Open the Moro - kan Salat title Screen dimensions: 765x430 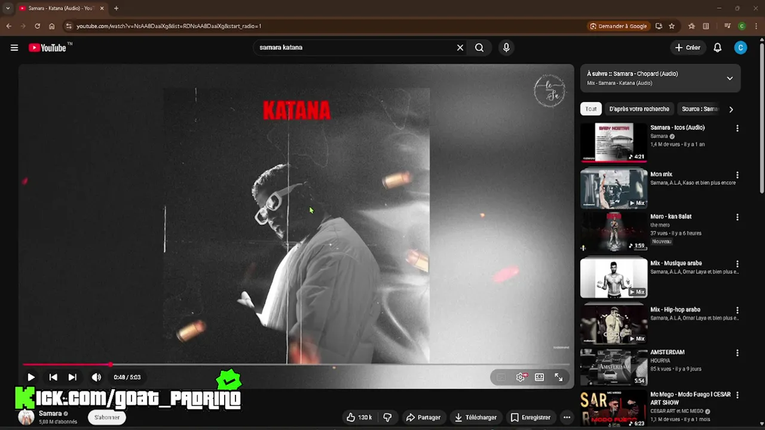(x=671, y=217)
